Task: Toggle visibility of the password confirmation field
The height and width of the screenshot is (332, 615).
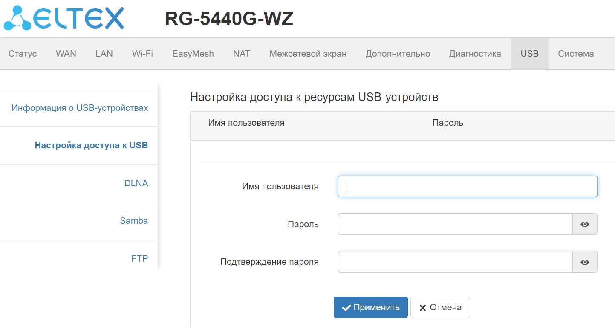Action: click(x=585, y=262)
